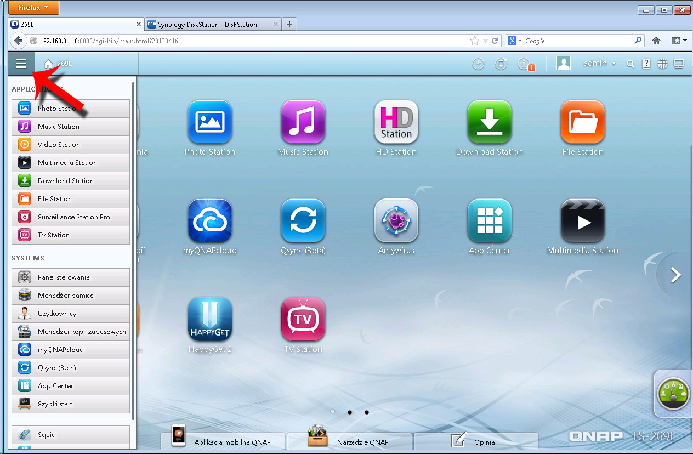
Task: Click the Aplikacja mobilna QNAP button
Action: pyautogui.click(x=223, y=441)
